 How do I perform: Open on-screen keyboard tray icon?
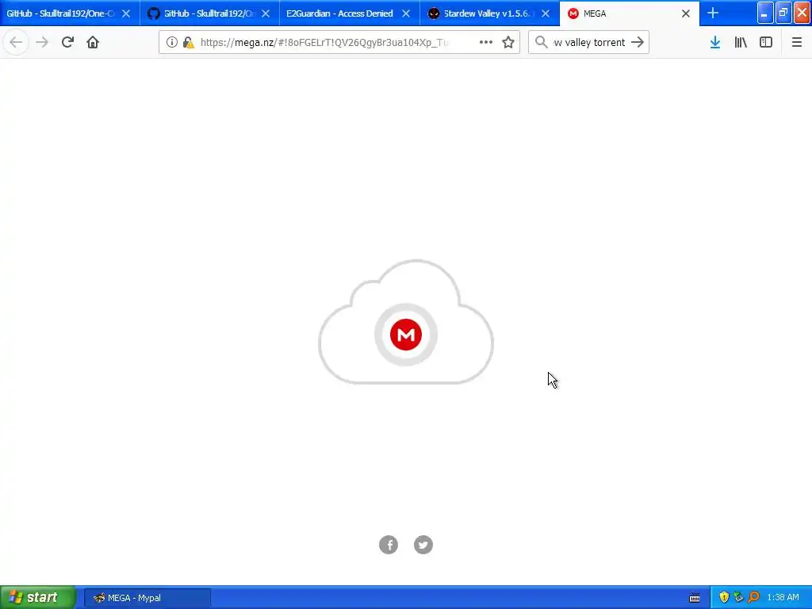(695, 598)
